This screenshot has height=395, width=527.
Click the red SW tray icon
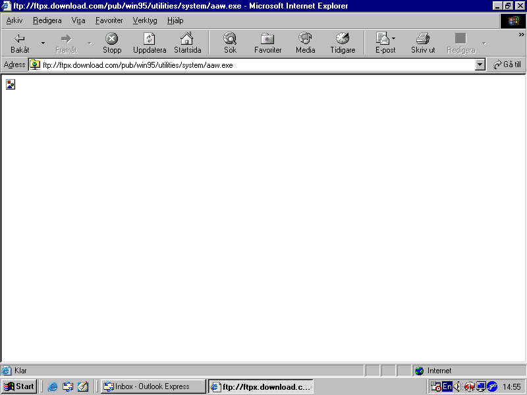point(469,387)
